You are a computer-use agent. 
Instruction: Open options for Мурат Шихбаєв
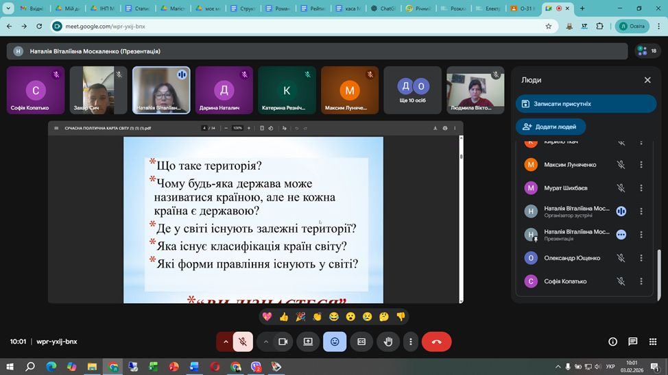pyautogui.click(x=641, y=188)
